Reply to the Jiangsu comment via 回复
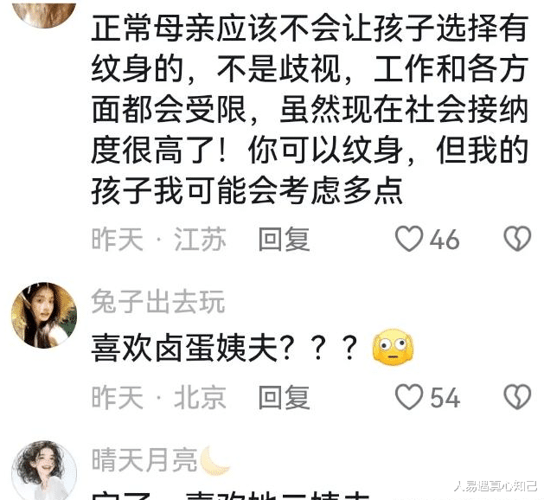 (285, 239)
